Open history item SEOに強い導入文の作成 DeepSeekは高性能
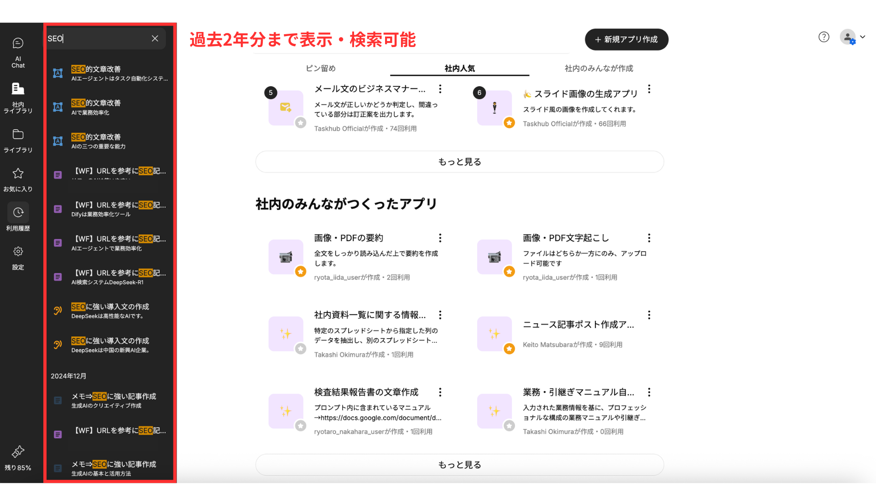The image size is (876, 493). click(109, 311)
